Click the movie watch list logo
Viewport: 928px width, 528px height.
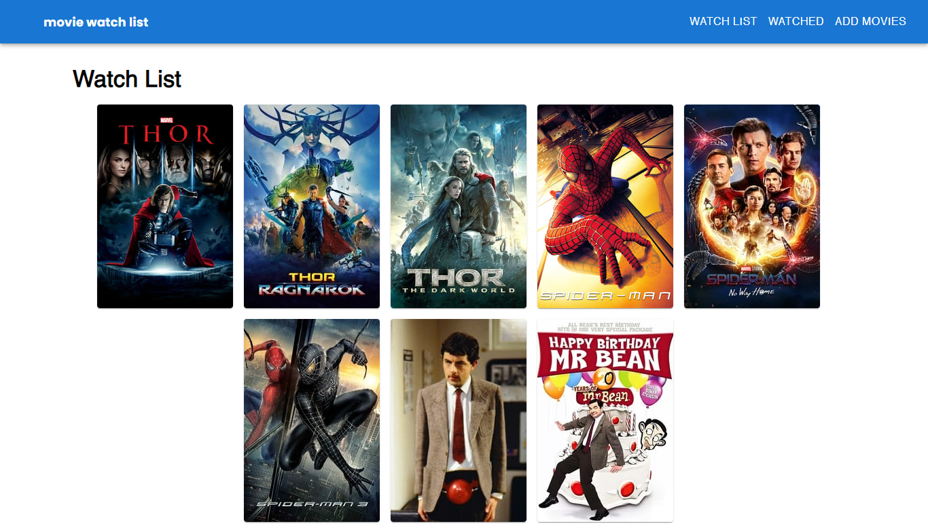(x=95, y=21)
